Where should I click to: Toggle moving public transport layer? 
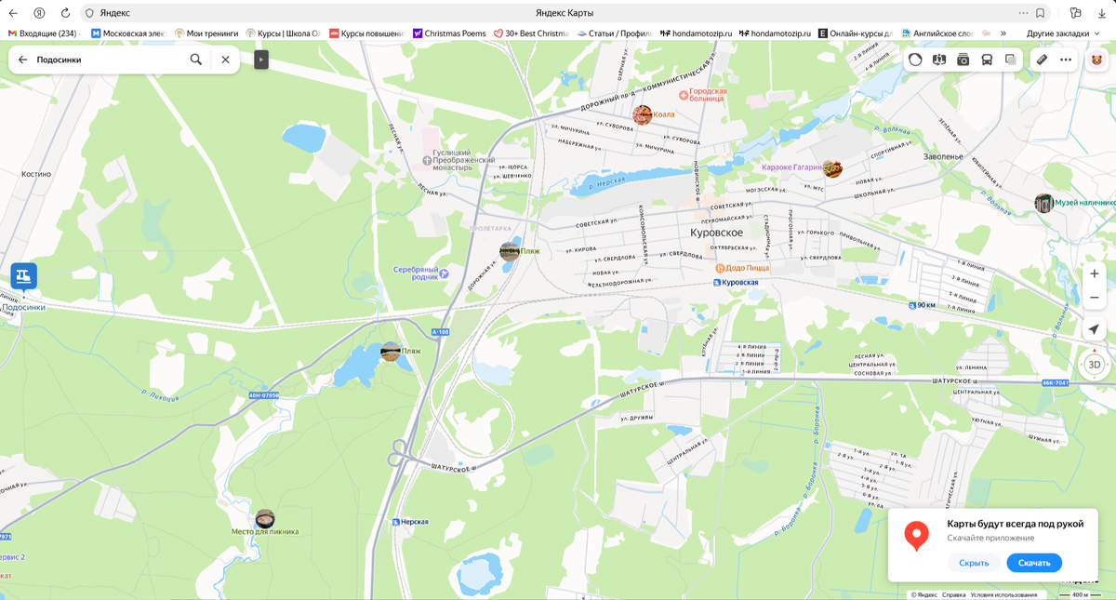pyautogui.click(x=987, y=60)
